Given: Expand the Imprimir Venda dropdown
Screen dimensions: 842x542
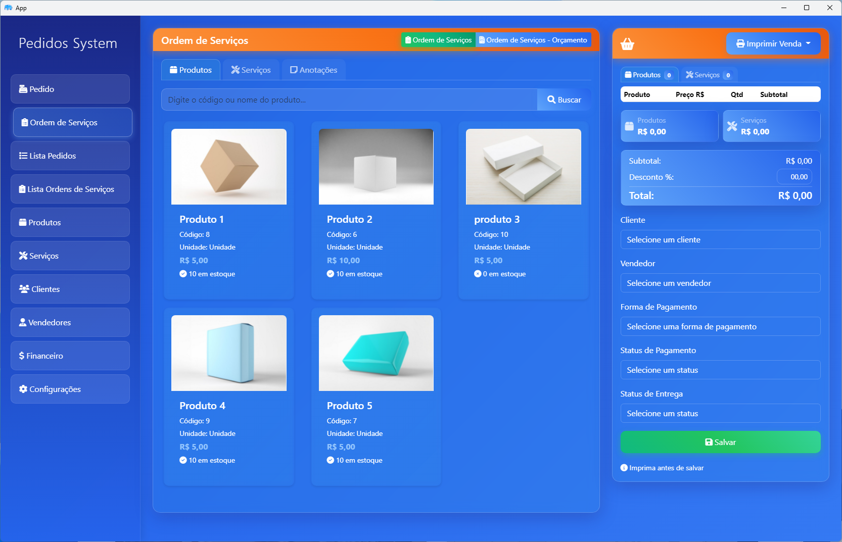Looking at the screenshot, I should [x=773, y=43].
